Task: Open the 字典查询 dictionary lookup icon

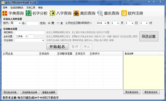Action: pyautogui.click(x=5, y=13)
